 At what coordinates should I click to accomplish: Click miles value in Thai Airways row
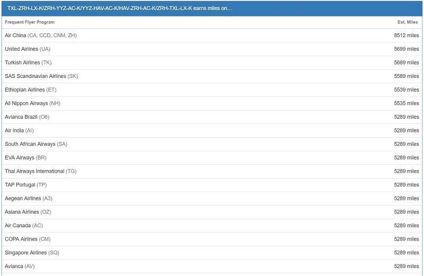coord(407,171)
